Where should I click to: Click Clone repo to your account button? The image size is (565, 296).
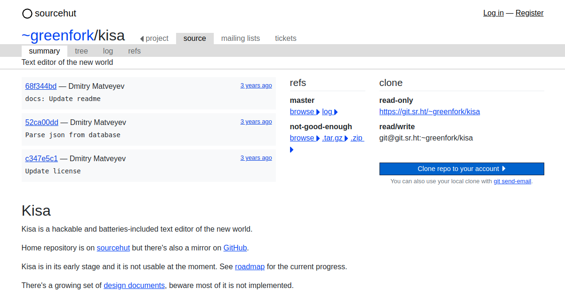coord(462,169)
